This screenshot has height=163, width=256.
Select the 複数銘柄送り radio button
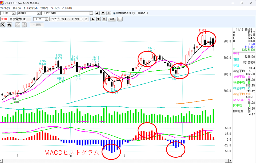pos(114,13)
